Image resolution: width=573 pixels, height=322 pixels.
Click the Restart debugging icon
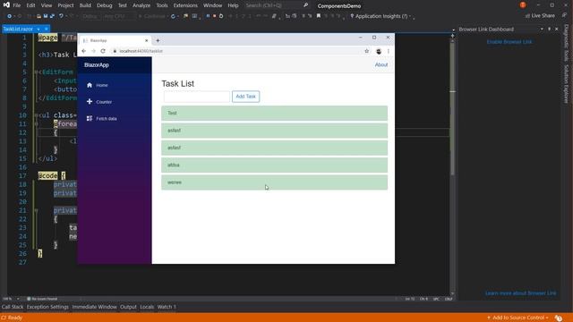click(221, 16)
